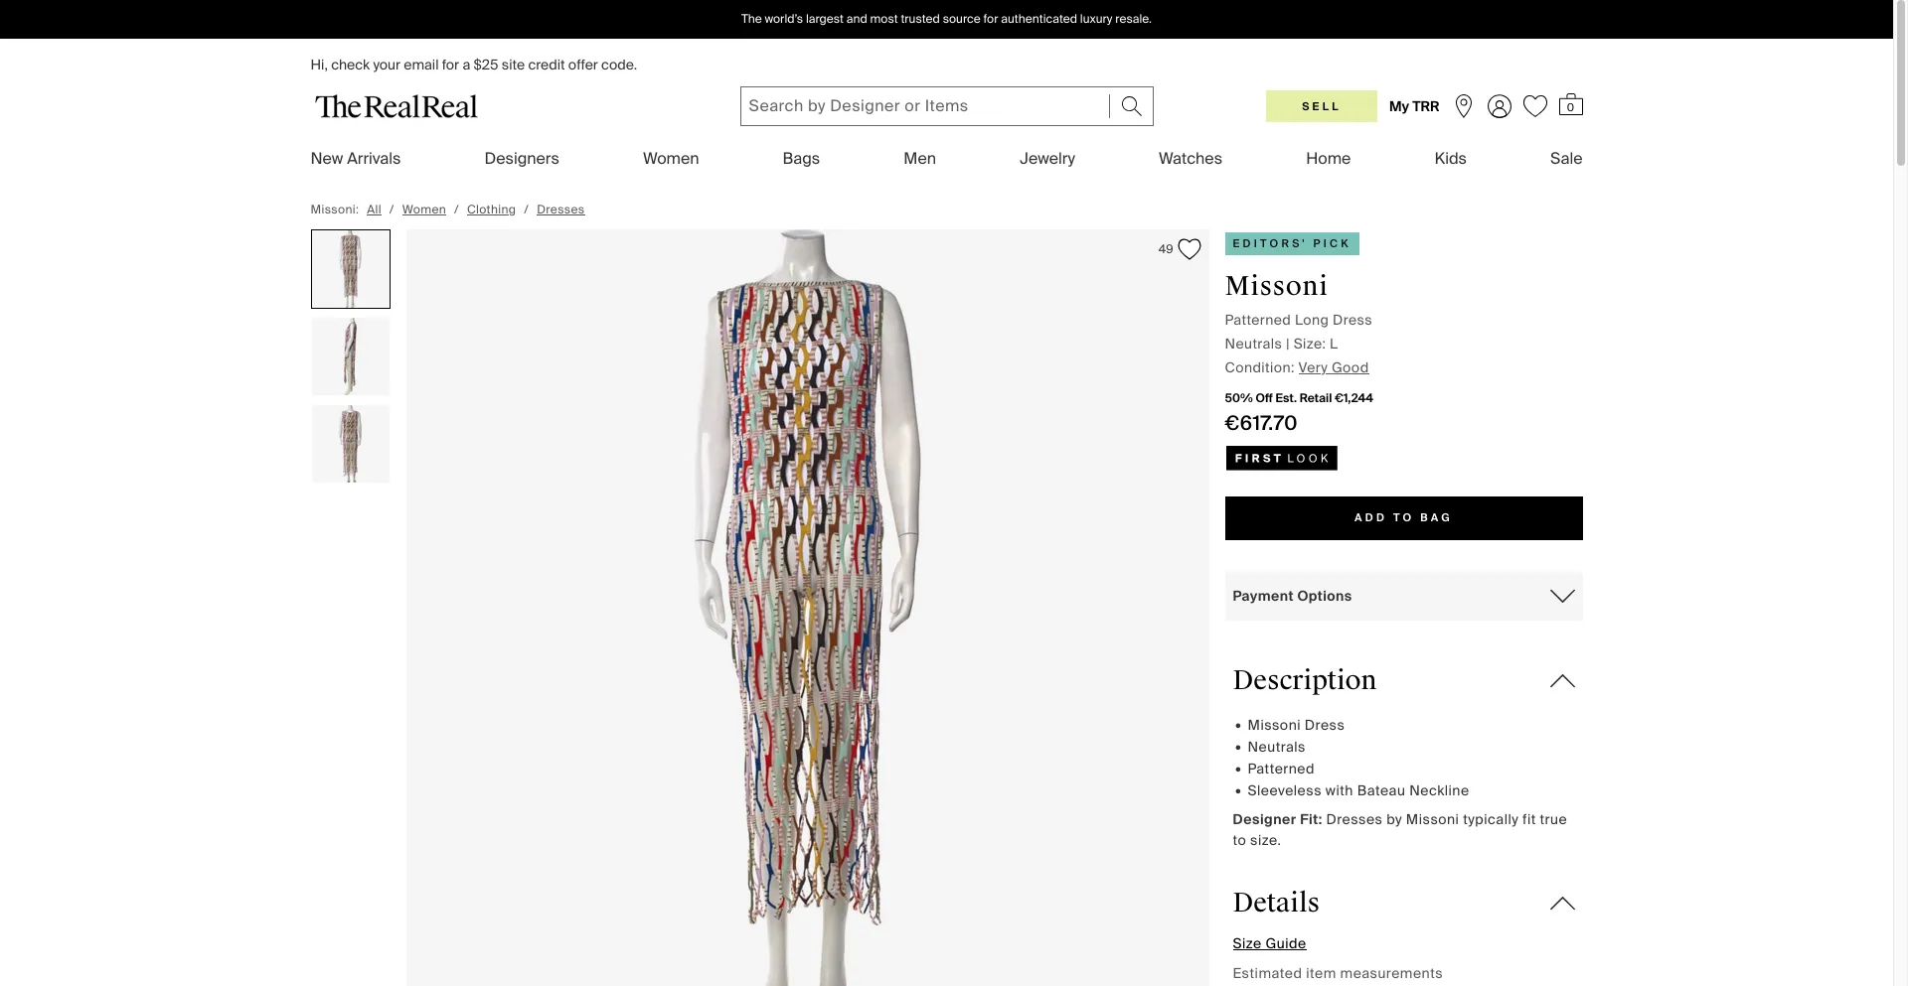The image size is (1908, 986).
Task: Click the Women breadcrumb link
Action: pos(423,210)
